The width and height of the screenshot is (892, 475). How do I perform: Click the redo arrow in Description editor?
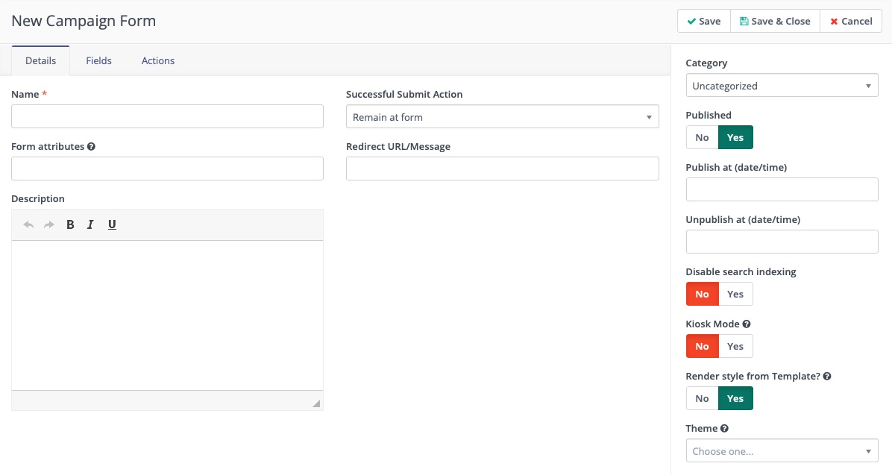tap(49, 224)
